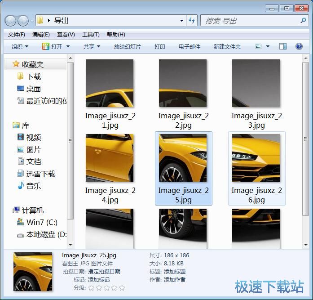Open the address bar history dropdown arrow

click(181, 21)
